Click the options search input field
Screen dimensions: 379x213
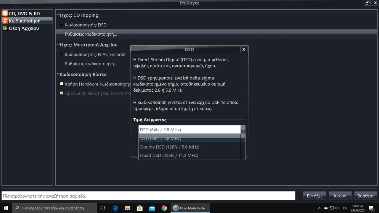coord(148,196)
